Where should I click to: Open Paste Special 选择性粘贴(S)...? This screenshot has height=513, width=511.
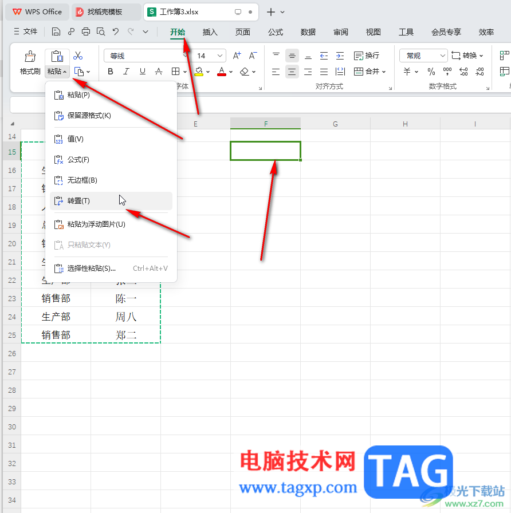coord(111,269)
